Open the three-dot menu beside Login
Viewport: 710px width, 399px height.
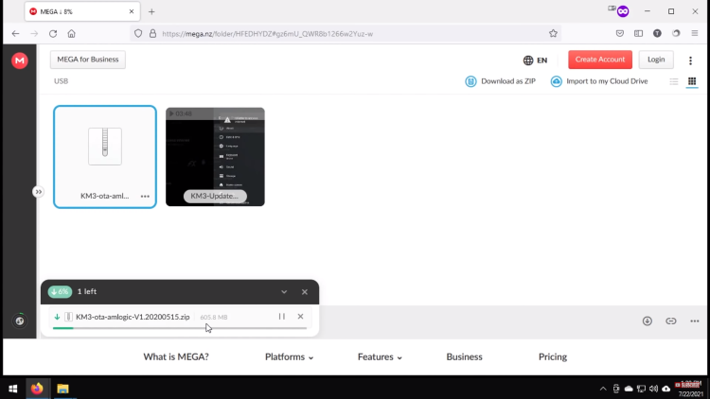690,61
